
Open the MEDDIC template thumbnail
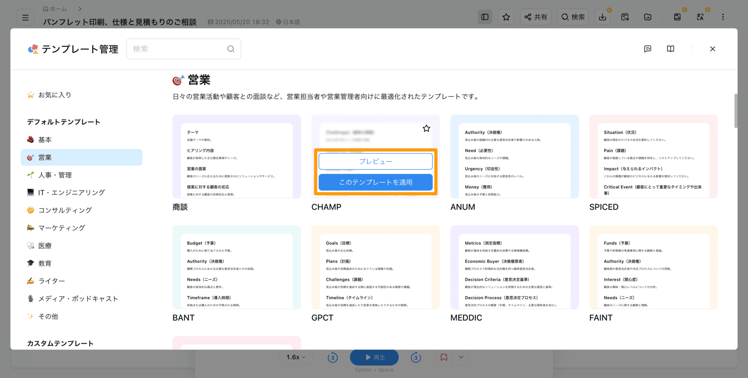point(514,267)
